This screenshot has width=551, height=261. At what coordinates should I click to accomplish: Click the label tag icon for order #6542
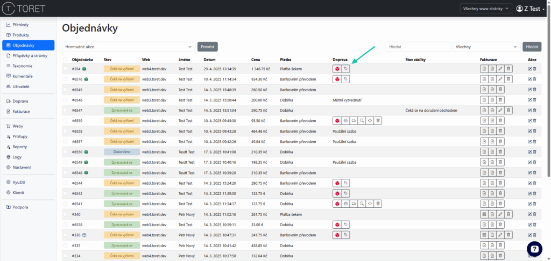click(x=345, y=193)
